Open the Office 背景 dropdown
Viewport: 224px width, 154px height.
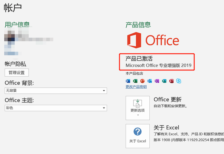click(56, 91)
